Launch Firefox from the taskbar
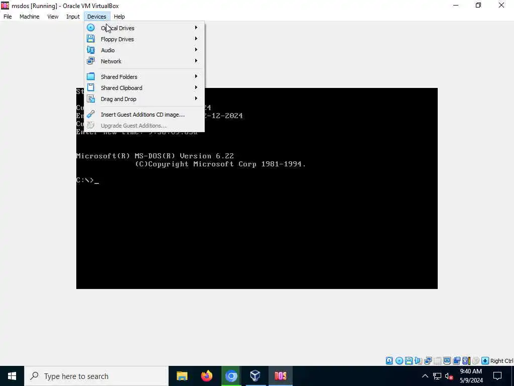The image size is (514, 386). (206, 376)
